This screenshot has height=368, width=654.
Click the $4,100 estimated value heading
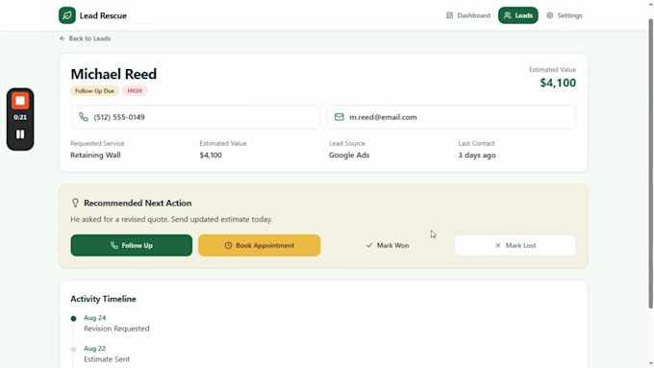pyautogui.click(x=558, y=83)
